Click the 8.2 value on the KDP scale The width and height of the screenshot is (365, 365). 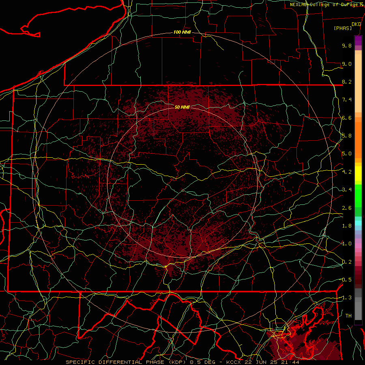[x=347, y=82]
